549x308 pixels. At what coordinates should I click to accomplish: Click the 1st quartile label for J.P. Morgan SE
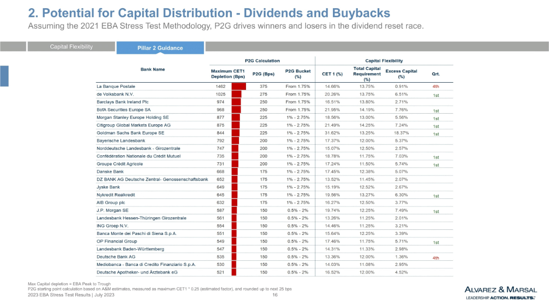point(436,212)
